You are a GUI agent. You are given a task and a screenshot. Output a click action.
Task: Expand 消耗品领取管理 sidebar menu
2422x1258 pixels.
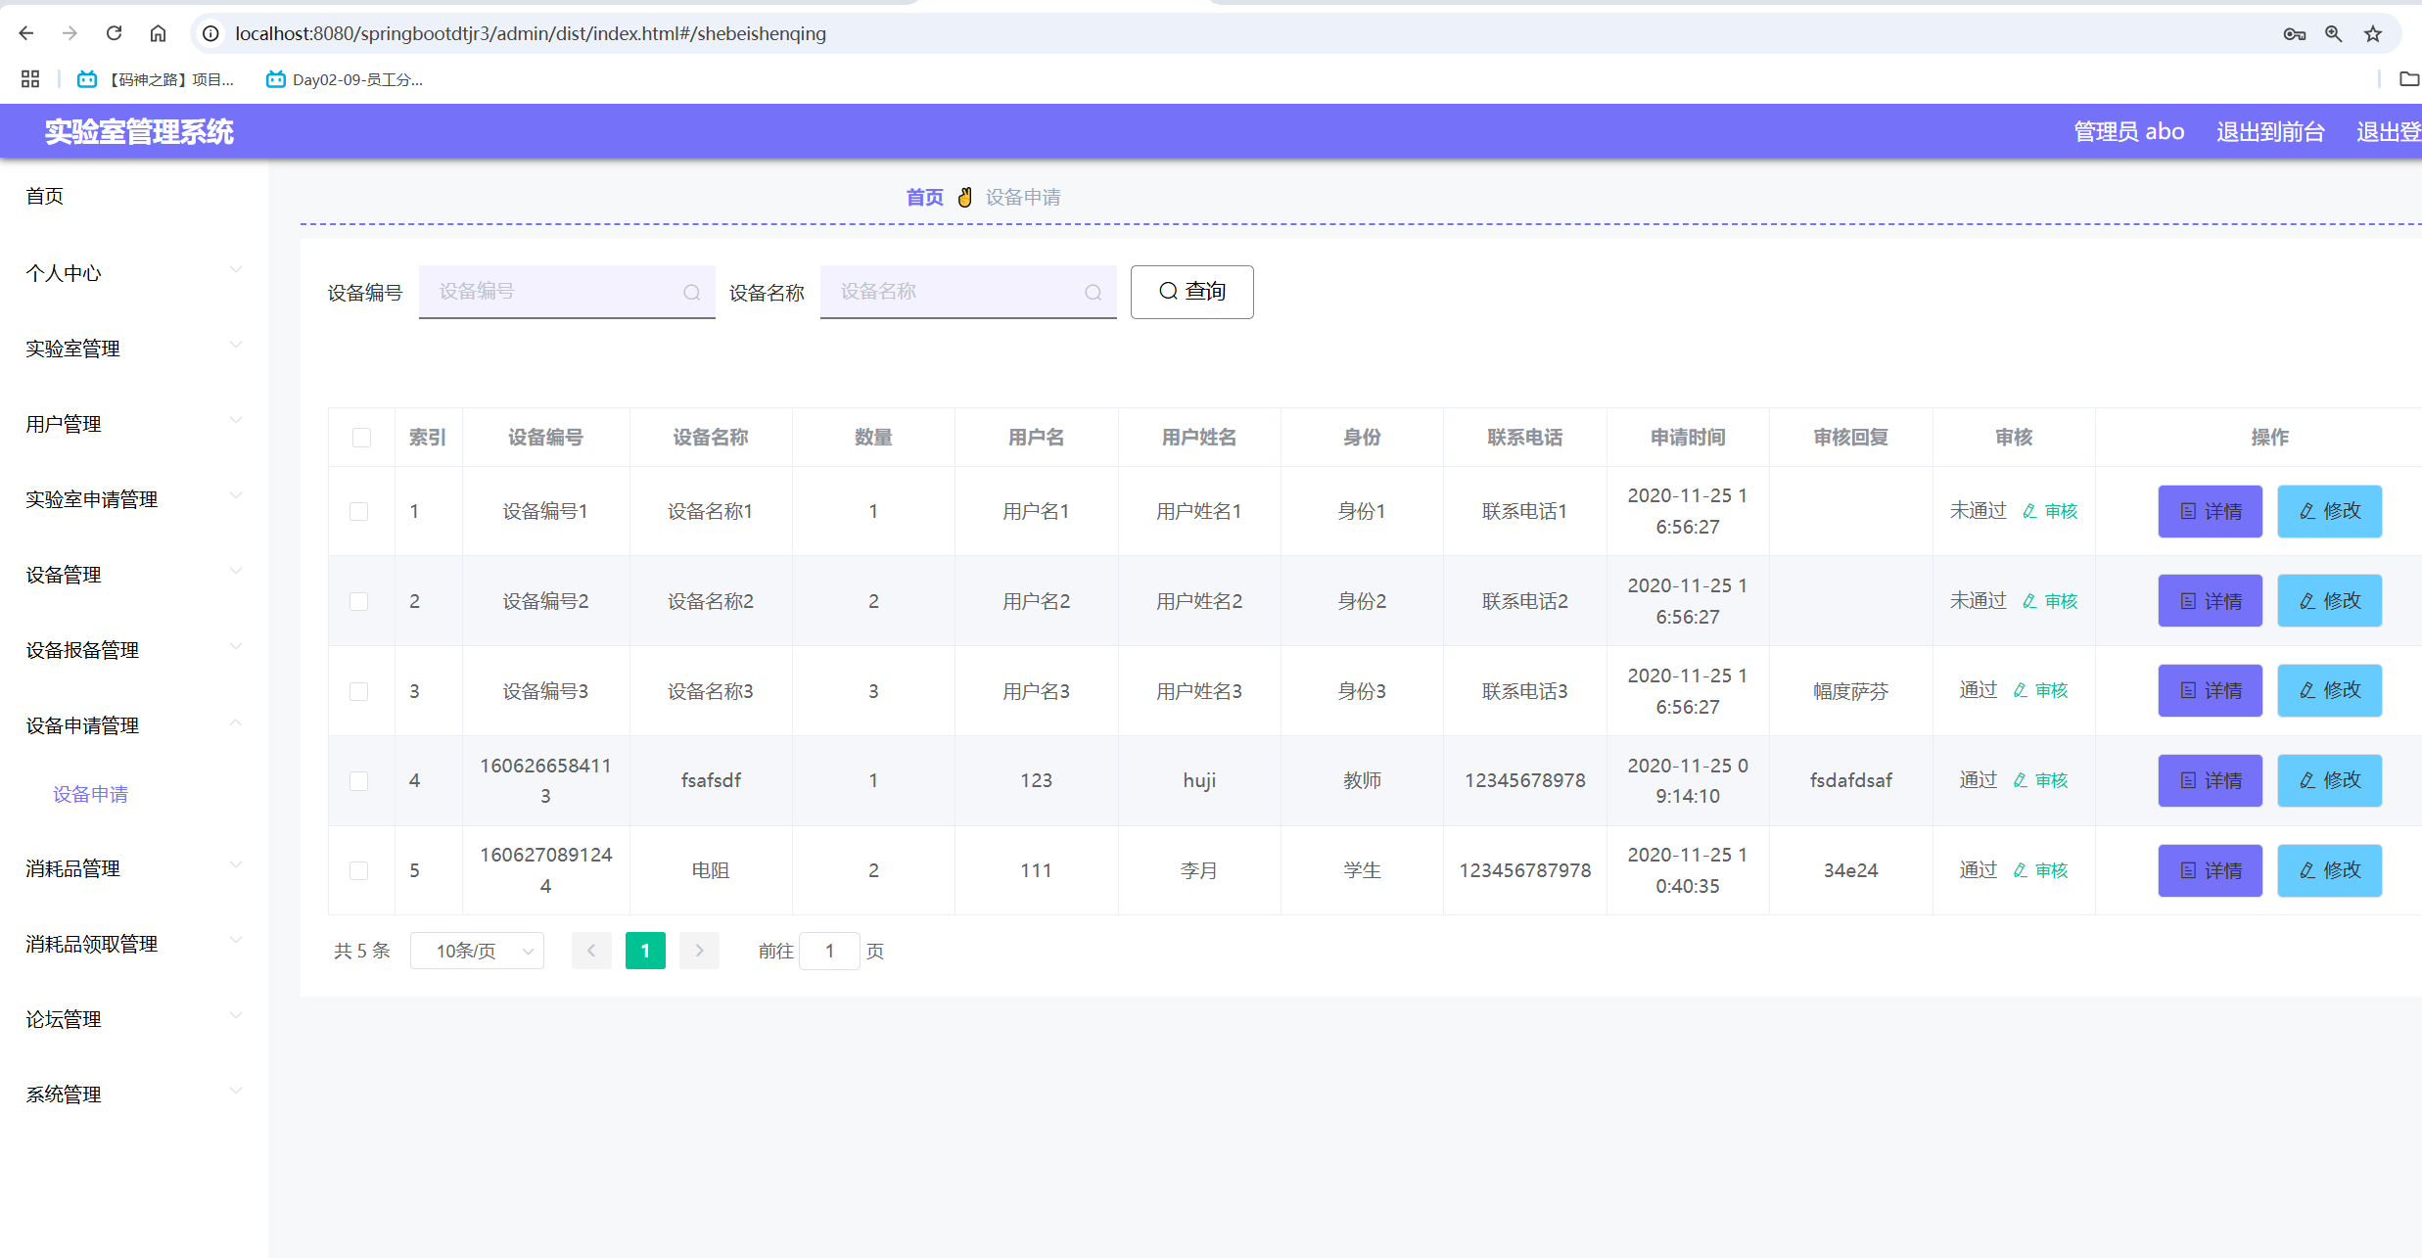point(134,943)
